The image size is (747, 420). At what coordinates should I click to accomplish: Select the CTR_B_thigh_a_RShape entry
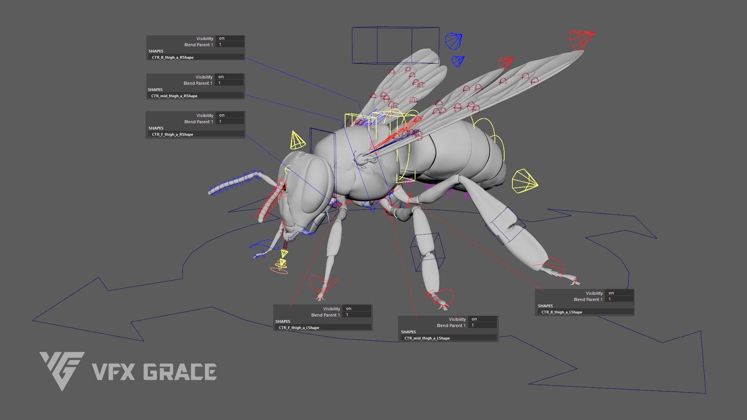(x=196, y=57)
